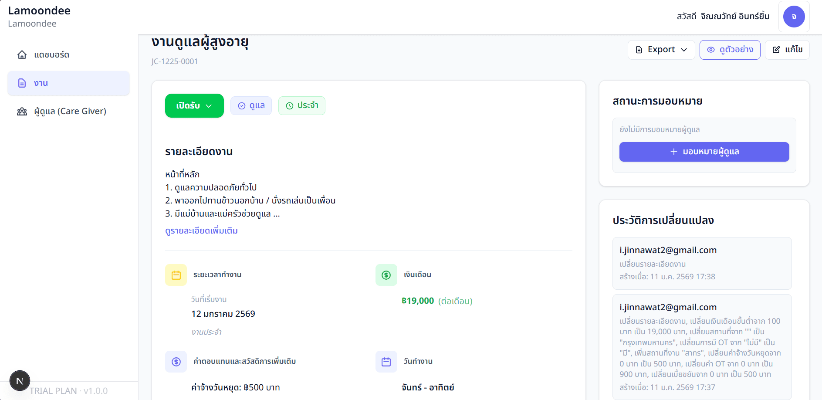Click the chevron arrow on Export button
This screenshot has height=400, width=822.
684,50
